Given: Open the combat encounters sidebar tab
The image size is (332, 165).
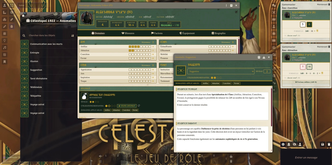Looking at the screenshot, I should tap(274, 12).
